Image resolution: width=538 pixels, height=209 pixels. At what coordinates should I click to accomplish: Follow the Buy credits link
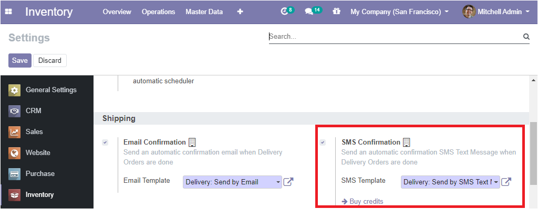click(x=363, y=201)
